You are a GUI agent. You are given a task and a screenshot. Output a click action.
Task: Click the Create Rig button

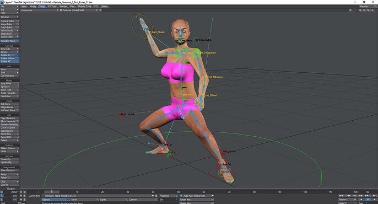(x=10, y=159)
